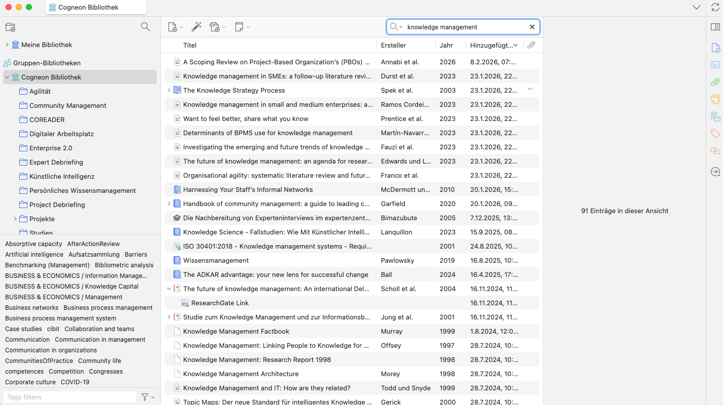Click the magic wand Add by Identifier icon
723x405 pixels.
tap(196, 27)
